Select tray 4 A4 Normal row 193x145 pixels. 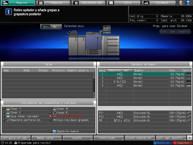pos(145,86)
